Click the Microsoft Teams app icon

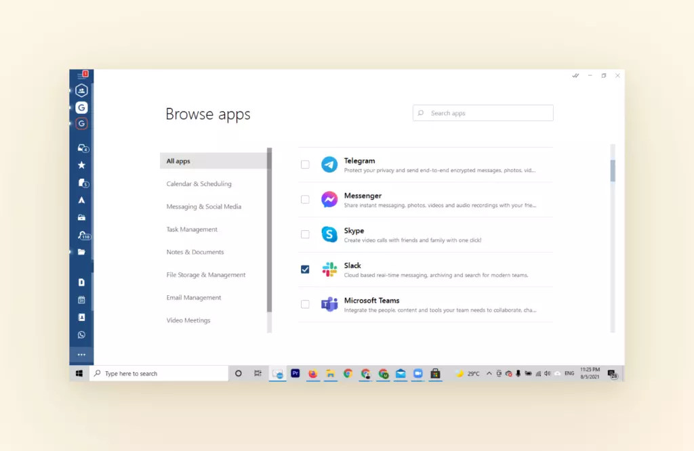coord(329,304)
